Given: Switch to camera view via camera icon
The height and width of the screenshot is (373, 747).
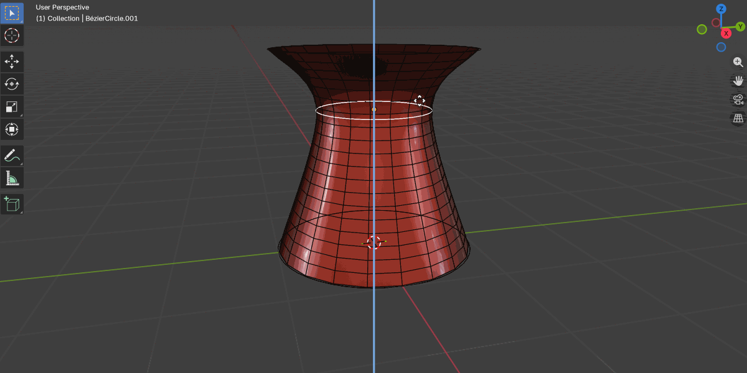Looking at the screenshot, I should (x=737, y=99).
